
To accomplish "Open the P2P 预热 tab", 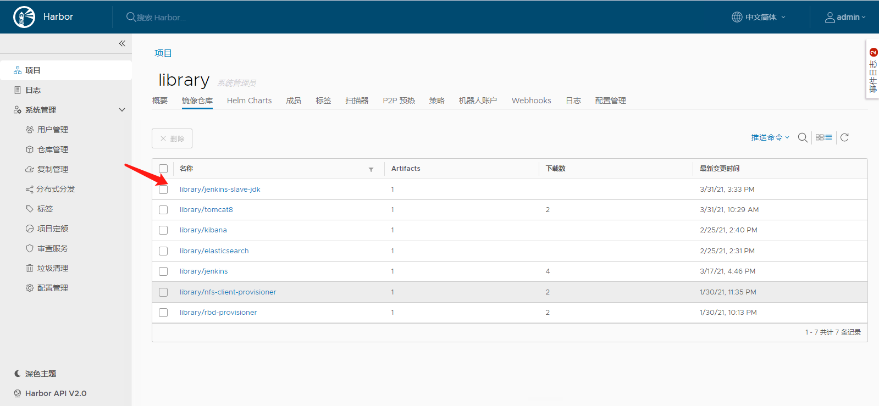I will 399,101.
